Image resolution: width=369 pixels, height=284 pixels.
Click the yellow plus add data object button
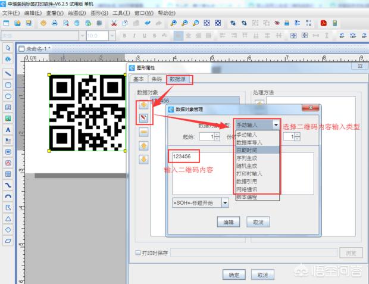(143, 105)
